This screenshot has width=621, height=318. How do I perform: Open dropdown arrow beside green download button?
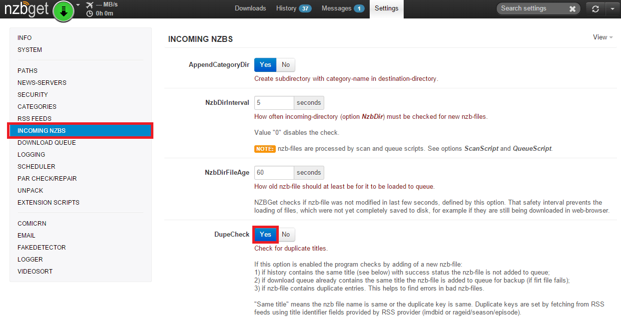(78, 5)
